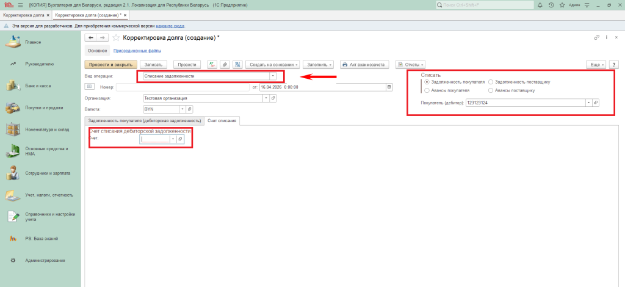Click the copy link icon
Viewport: 625px width, 287px height.
pos(596,38)
